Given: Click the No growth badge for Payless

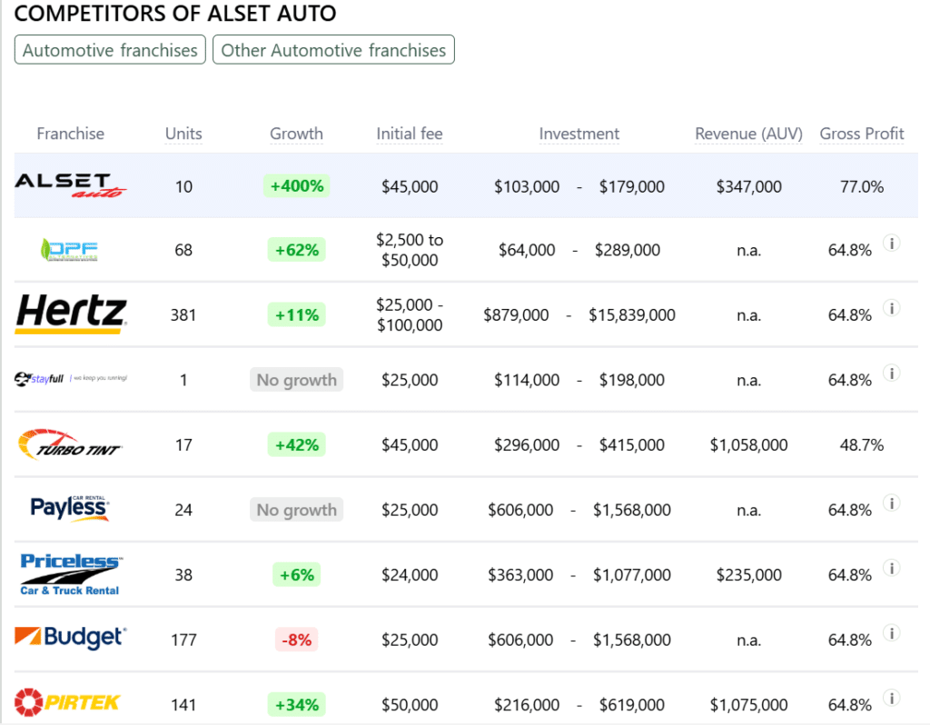Looking at the screenshot, I should coord(297,510).
